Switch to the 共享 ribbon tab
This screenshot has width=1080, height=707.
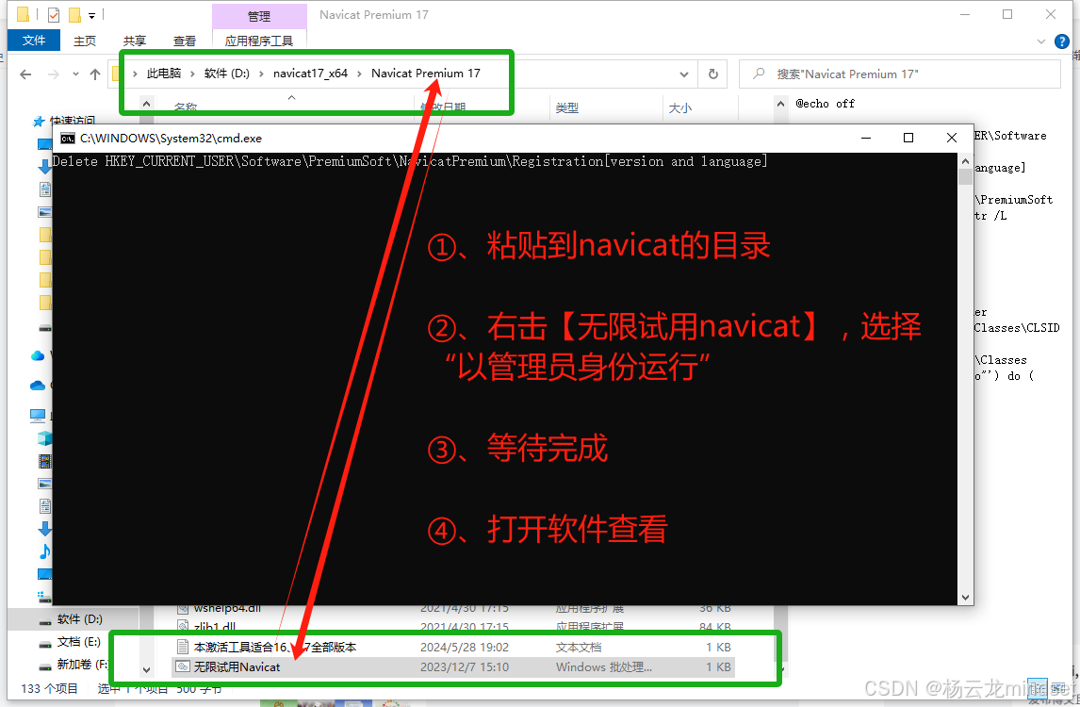coord(135,41)
